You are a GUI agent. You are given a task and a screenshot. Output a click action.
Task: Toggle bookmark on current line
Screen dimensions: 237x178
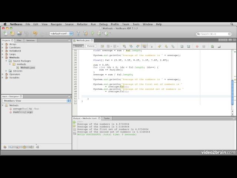[173, 46]
